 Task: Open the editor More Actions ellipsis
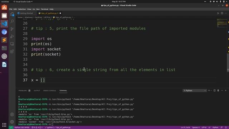226,13
